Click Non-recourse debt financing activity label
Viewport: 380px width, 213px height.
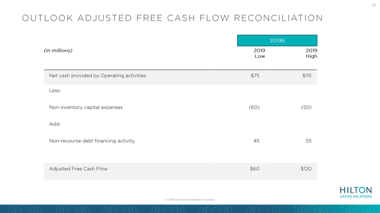[92, 141]
